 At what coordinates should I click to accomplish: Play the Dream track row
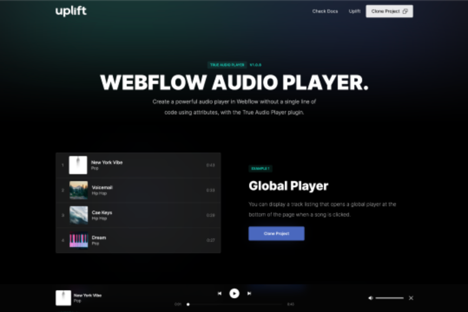point(138,240)
